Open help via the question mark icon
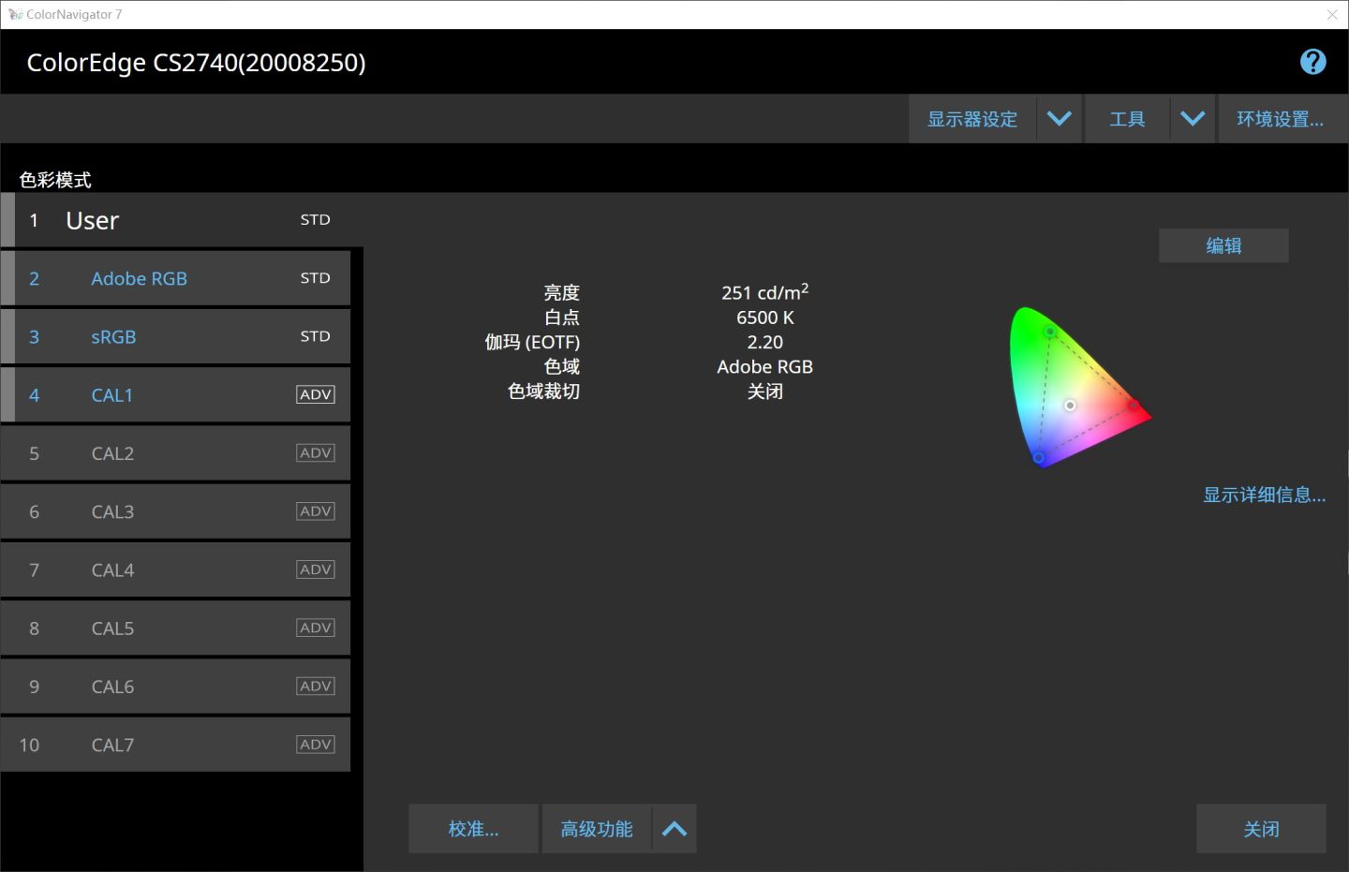The width and height of the screenshot is (1349, 872). (x=1312, y=61)
